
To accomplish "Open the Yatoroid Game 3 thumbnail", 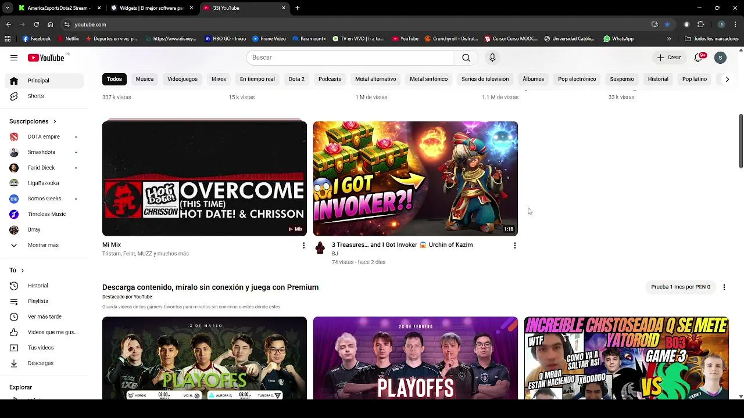I will click(627, 358).
